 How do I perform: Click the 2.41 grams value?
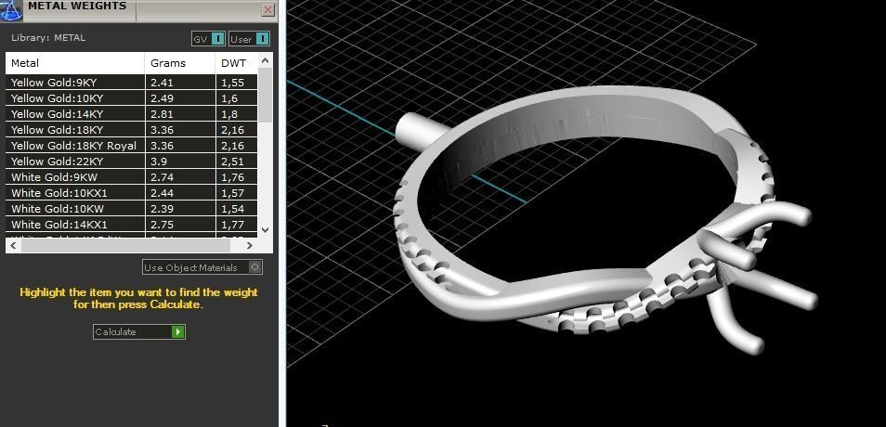(162, 83)
